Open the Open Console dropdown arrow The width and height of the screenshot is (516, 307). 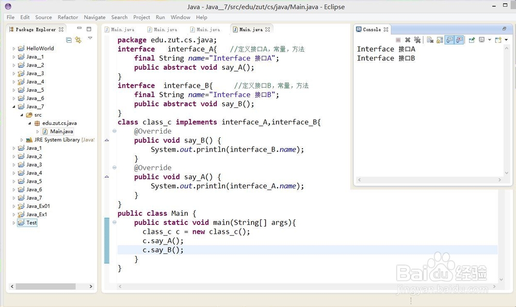[506, 40]
